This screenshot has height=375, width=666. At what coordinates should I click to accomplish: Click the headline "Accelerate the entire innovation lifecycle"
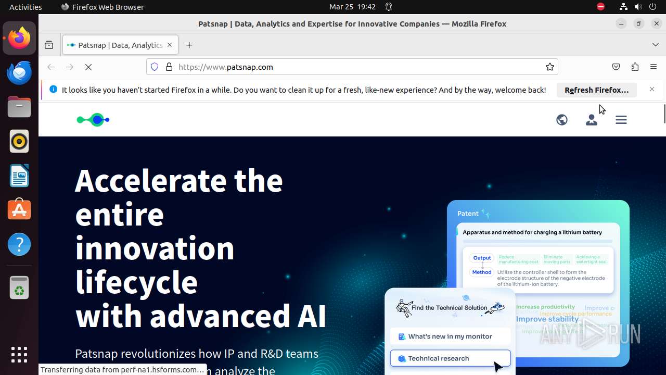pyautogui.click(x=179, y=231)
